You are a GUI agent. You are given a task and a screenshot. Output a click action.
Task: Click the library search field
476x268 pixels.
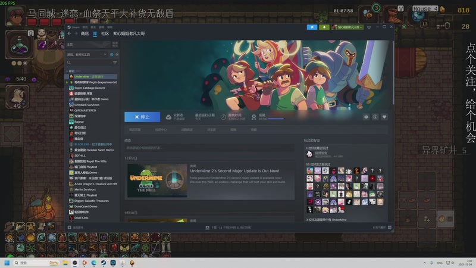tap(89, 63)
